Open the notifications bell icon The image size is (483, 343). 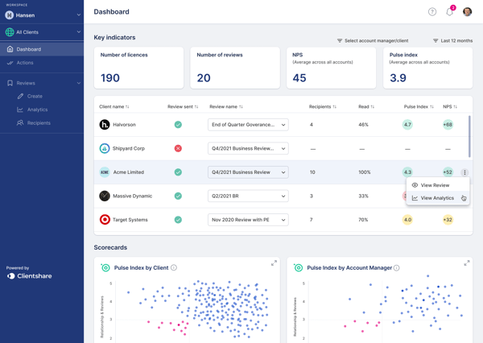click(450, 12)
